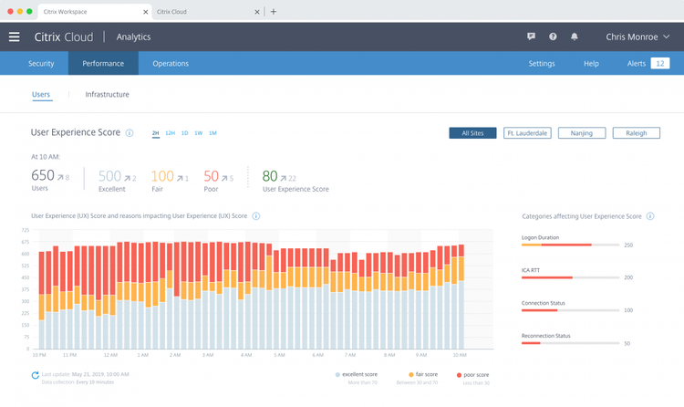Click the 650 Users count

tap(43, 175)
